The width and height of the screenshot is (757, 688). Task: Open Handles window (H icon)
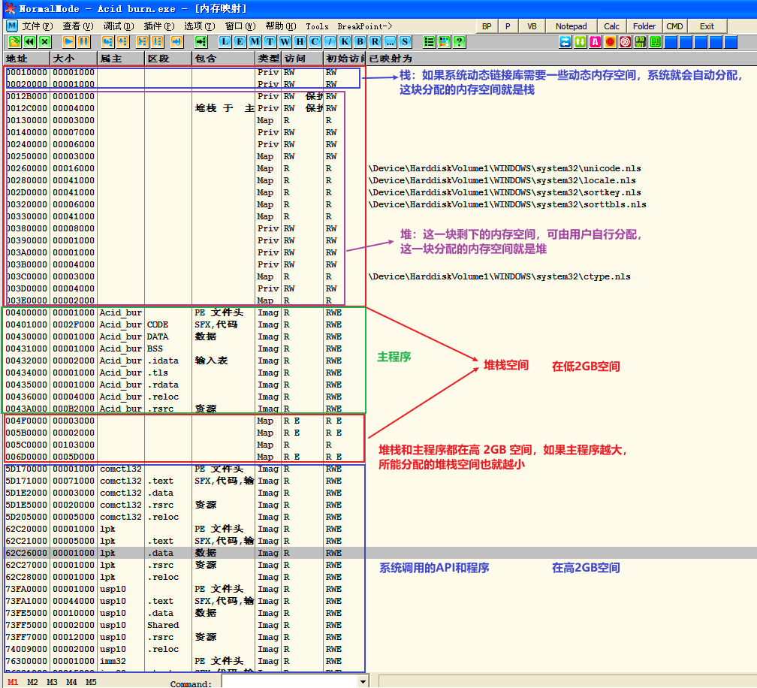click(300, 42)
